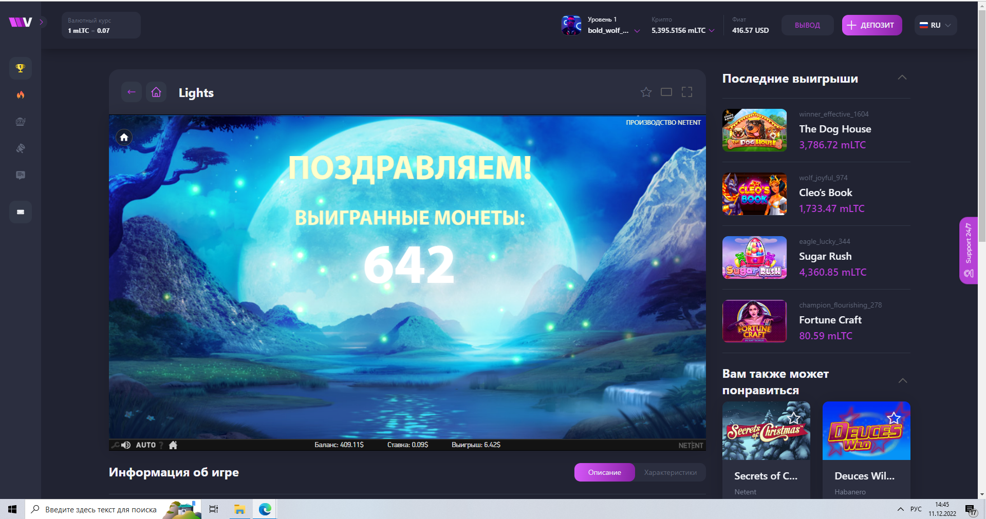
Task: Go back using the arrow next to Lights
Action: click(132, 92)
